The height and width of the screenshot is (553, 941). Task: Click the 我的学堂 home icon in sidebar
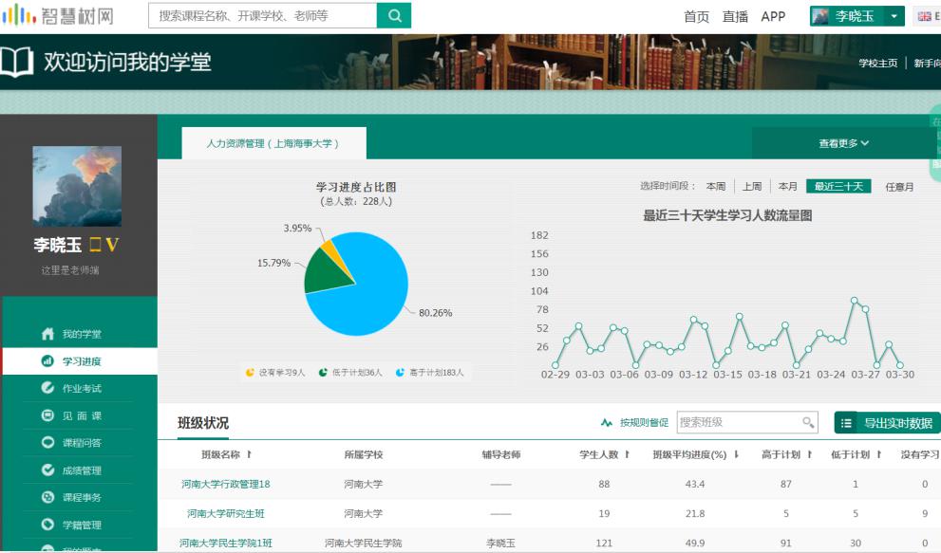[47, 334]
